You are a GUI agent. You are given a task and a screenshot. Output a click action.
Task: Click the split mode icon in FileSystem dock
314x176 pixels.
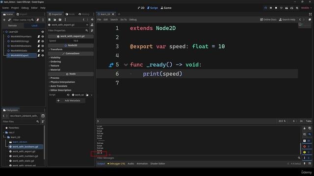pos(43,116)
